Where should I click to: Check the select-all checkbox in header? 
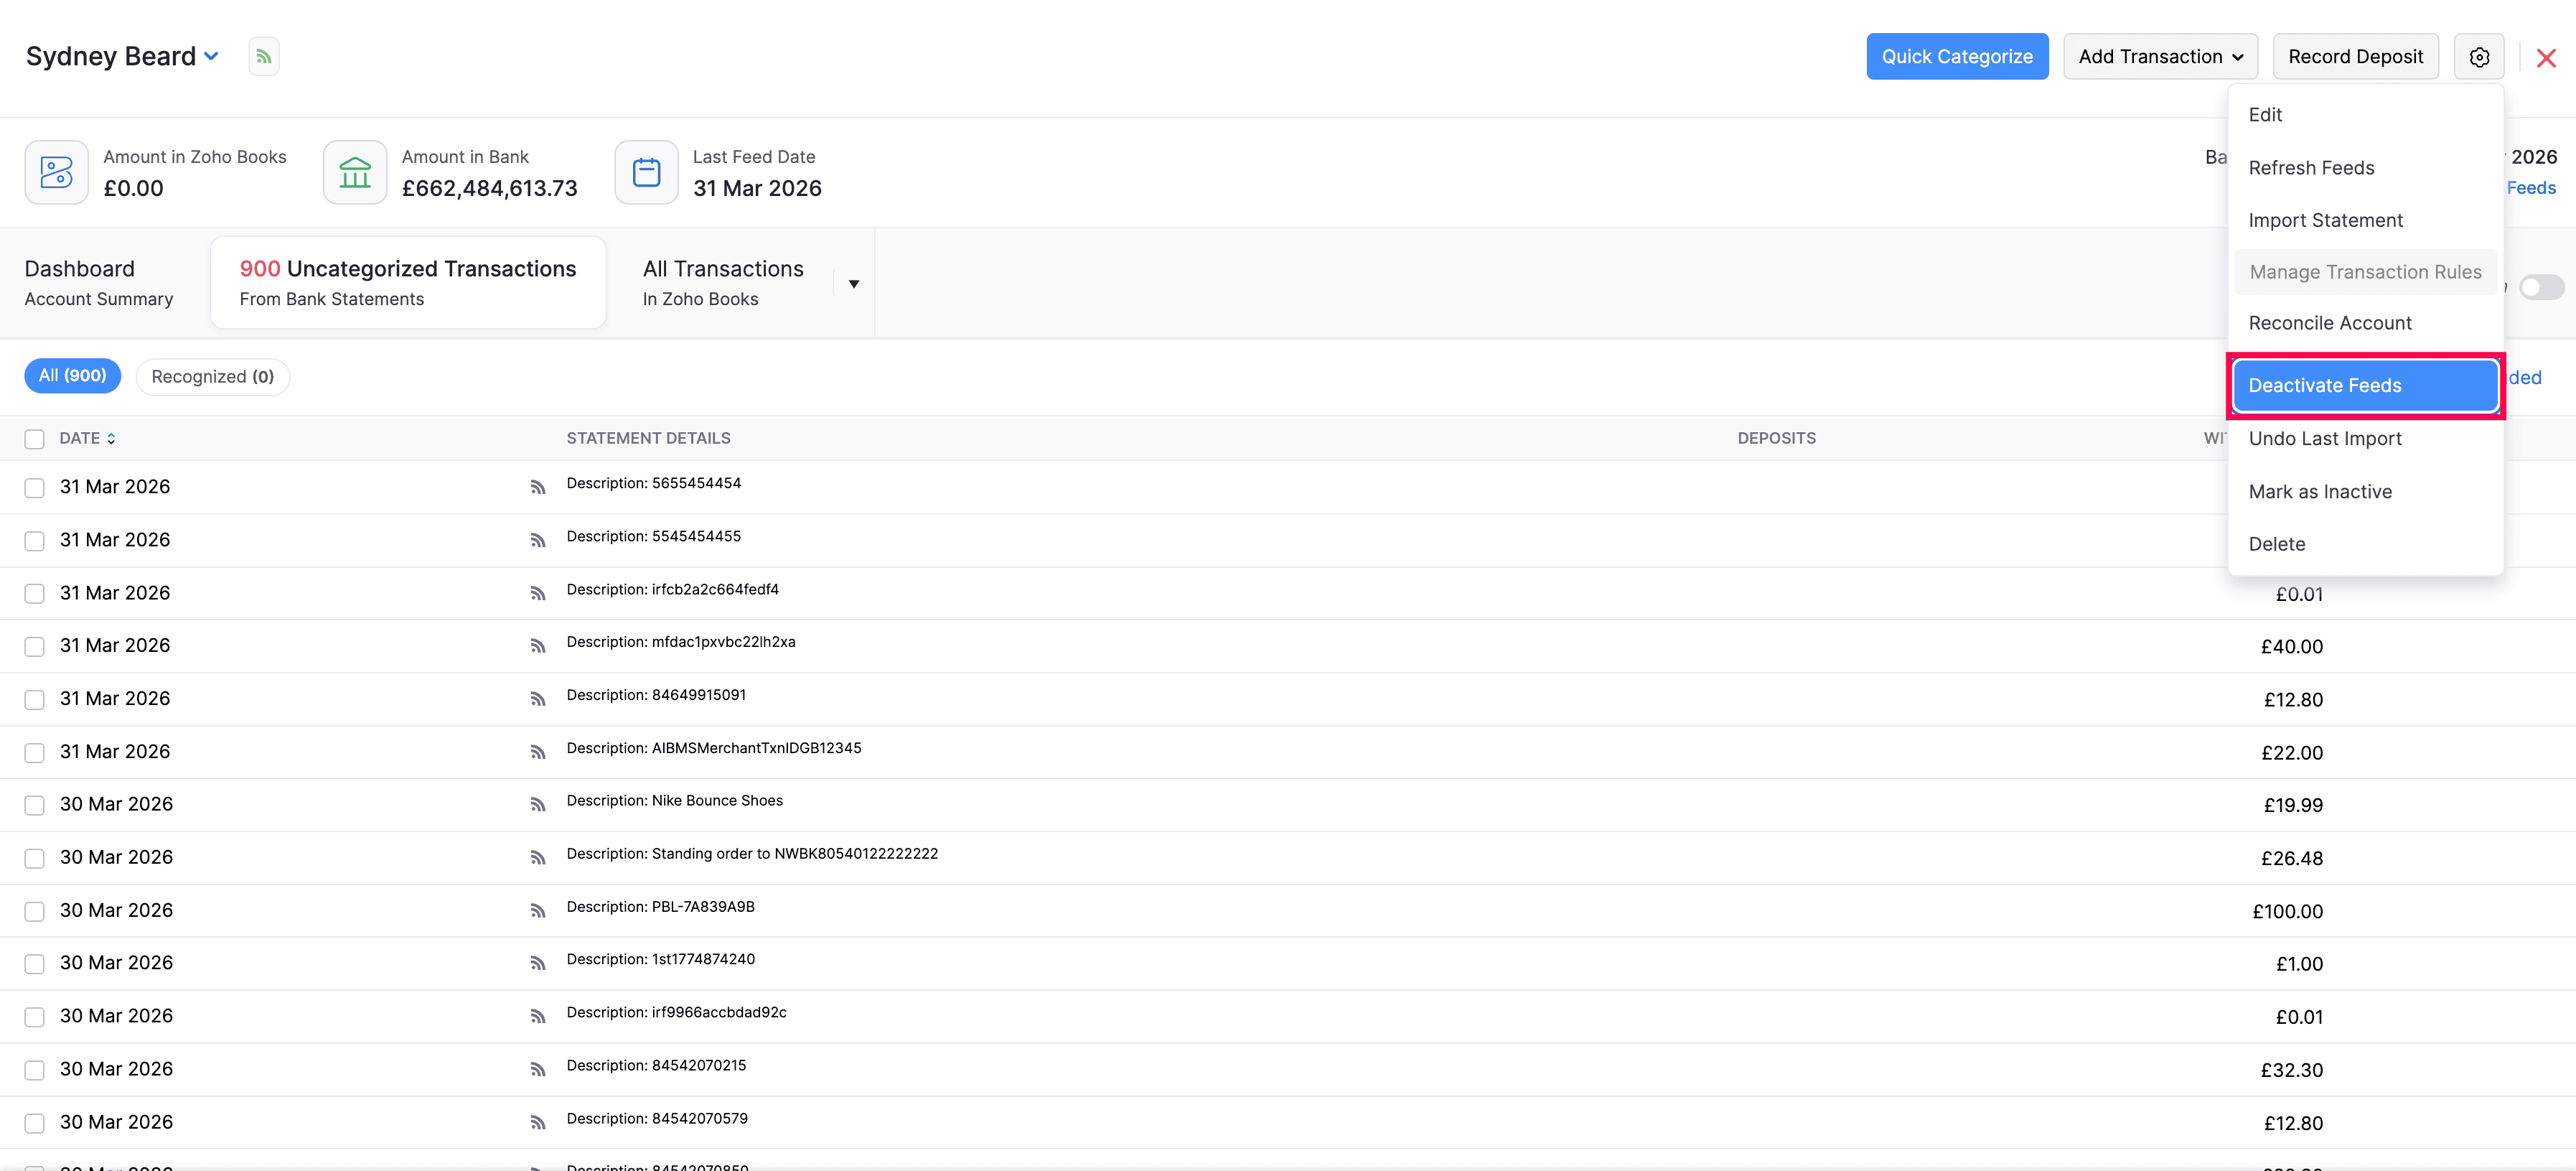[35, 439]
